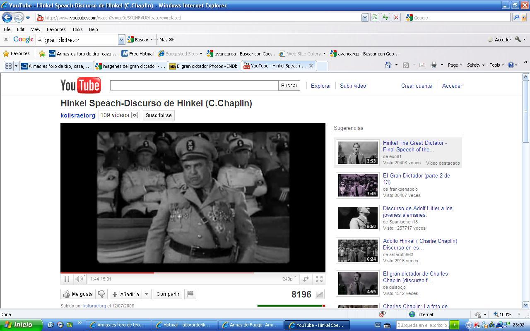Image resolution: width=530 pixels, height=331 pixels.
Task: Switch to El gran dictador Photos IMDb tab
Action: 205,66
